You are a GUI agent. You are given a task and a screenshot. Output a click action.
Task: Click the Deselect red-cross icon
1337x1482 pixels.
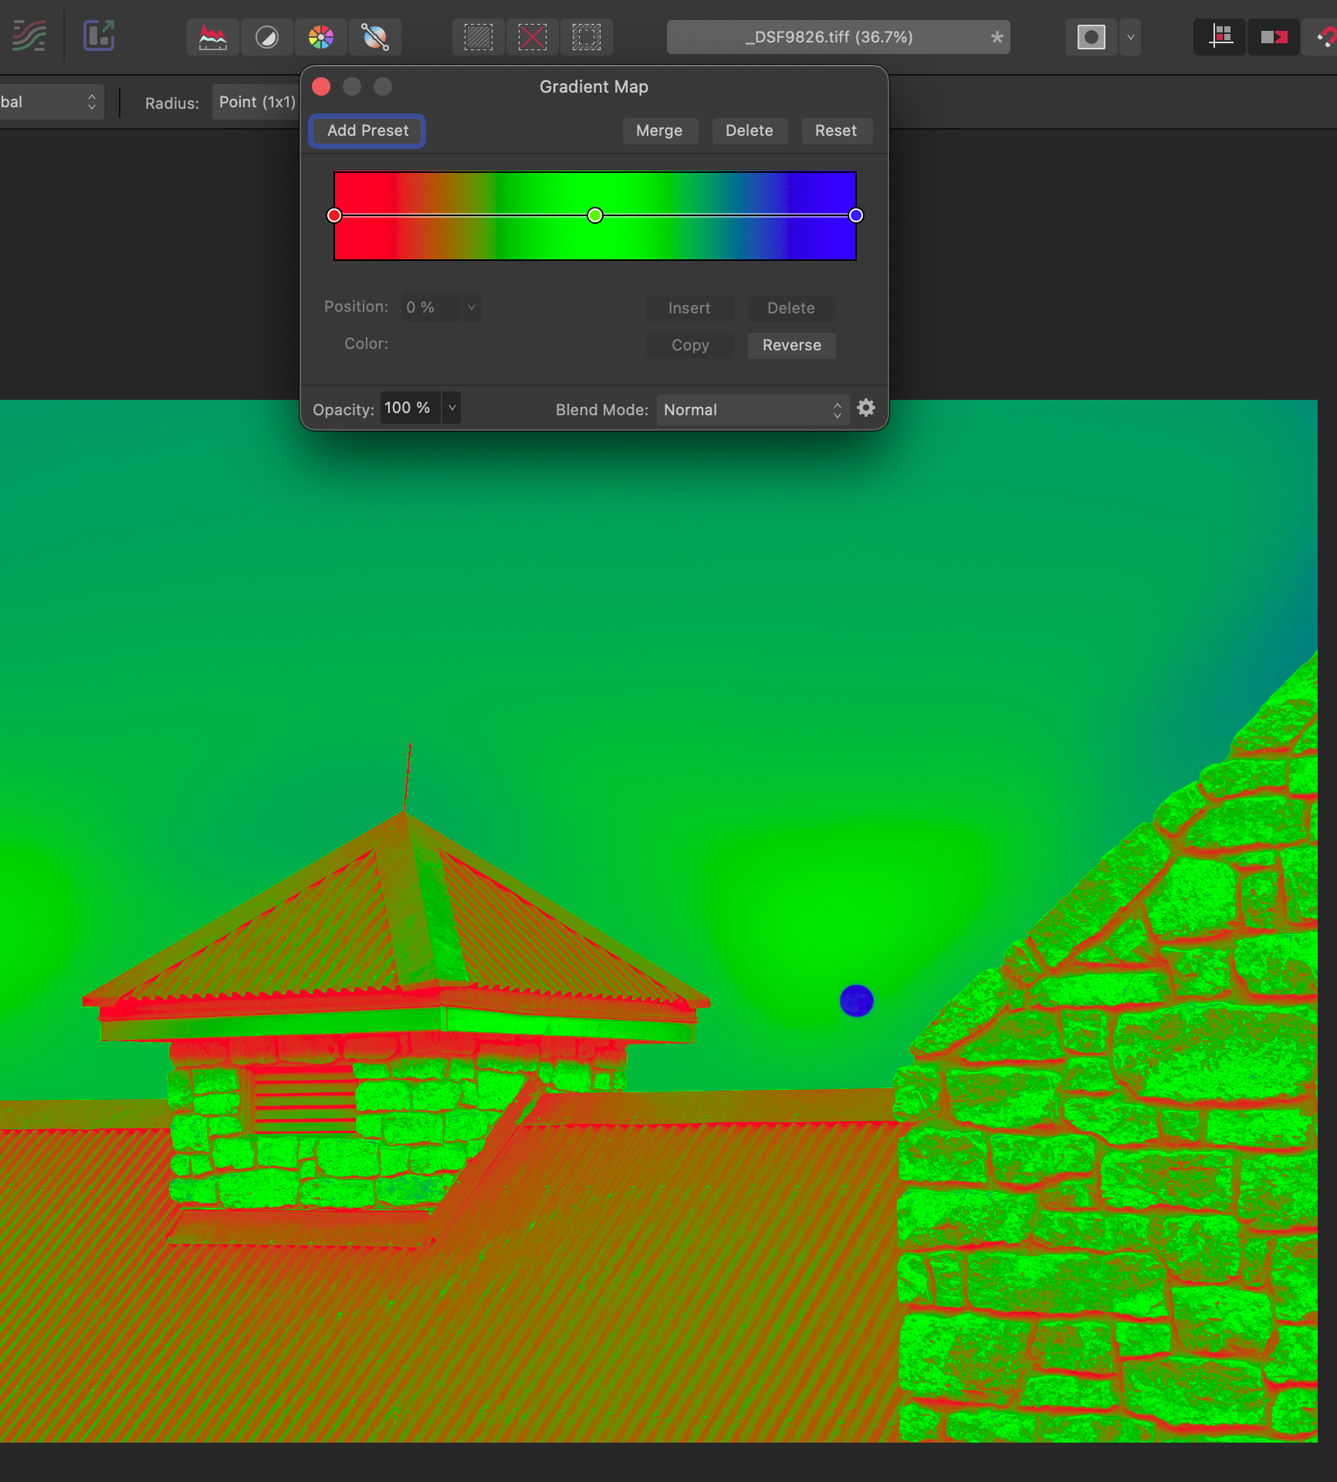(x=533, y=37)
